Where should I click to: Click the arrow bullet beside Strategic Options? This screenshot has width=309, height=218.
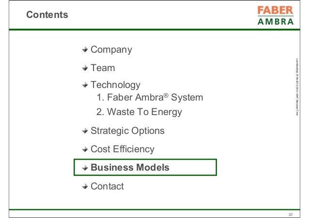click(x=85, y=131)
